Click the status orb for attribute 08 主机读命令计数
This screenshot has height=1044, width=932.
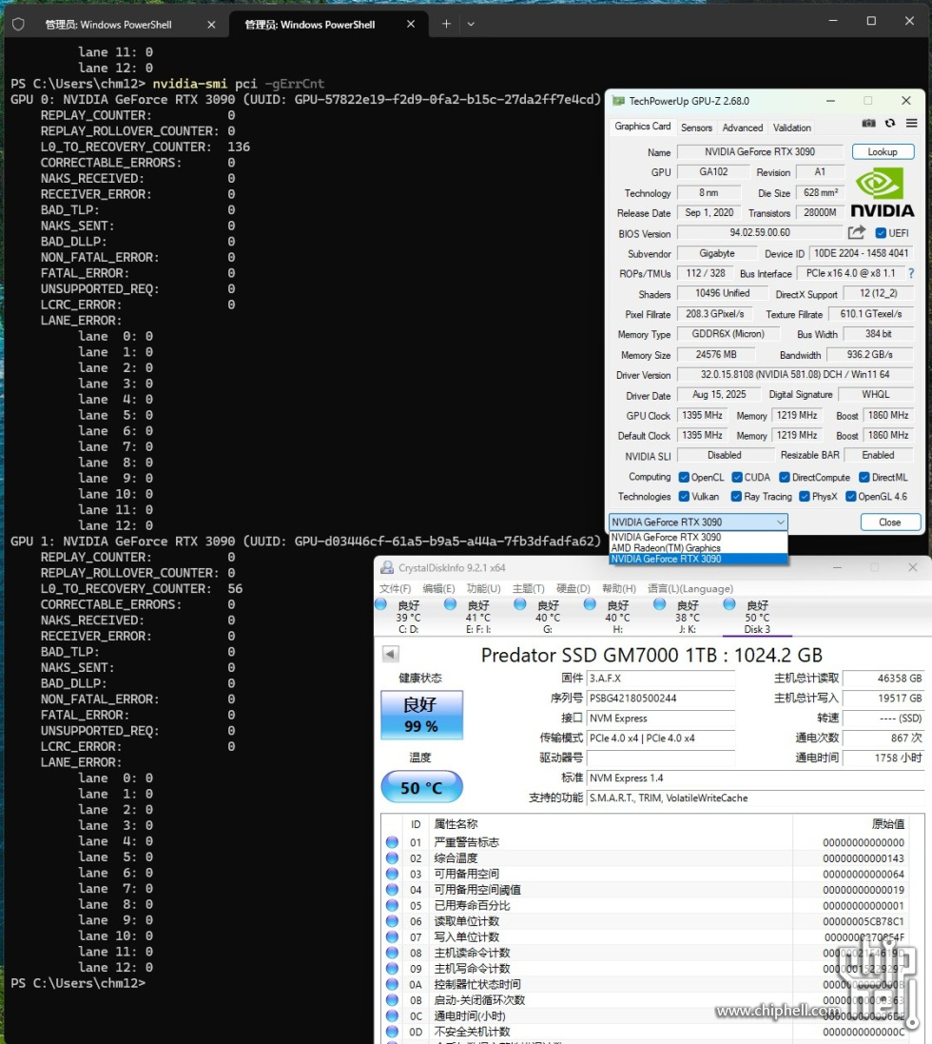point(392,953)
